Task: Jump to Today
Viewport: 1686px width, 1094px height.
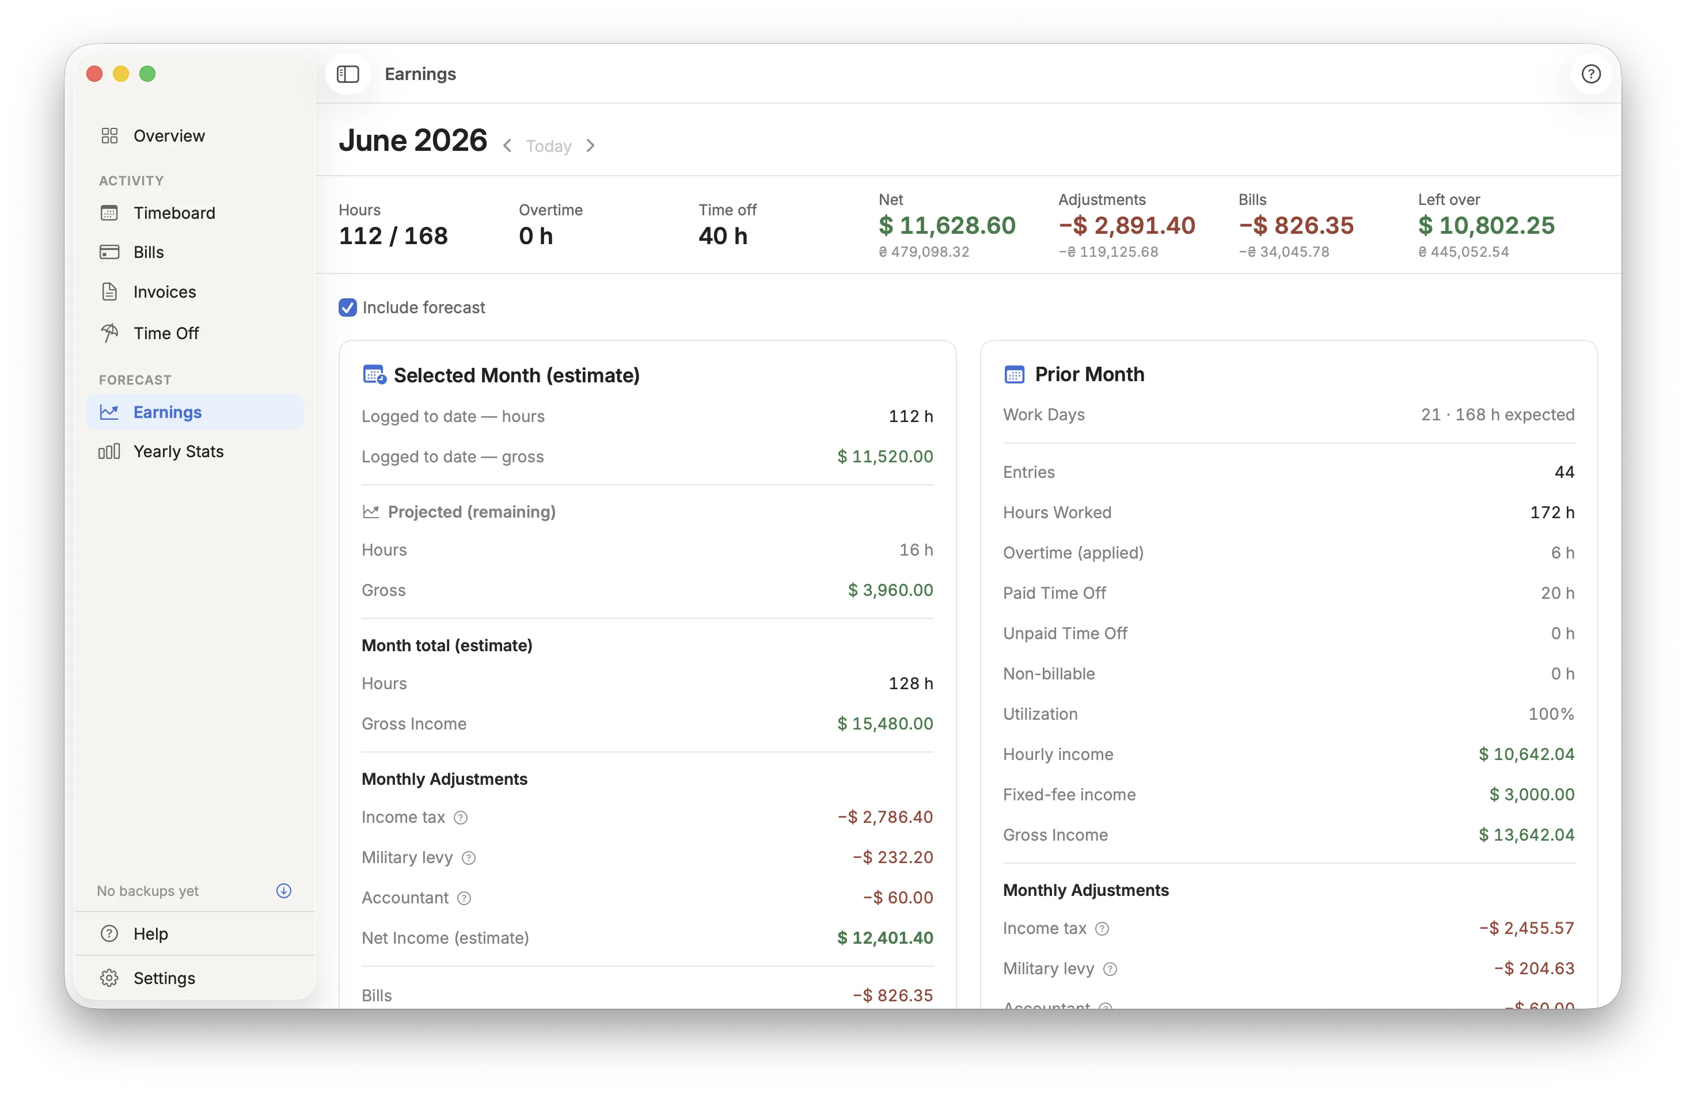Action: click(548, 146)
